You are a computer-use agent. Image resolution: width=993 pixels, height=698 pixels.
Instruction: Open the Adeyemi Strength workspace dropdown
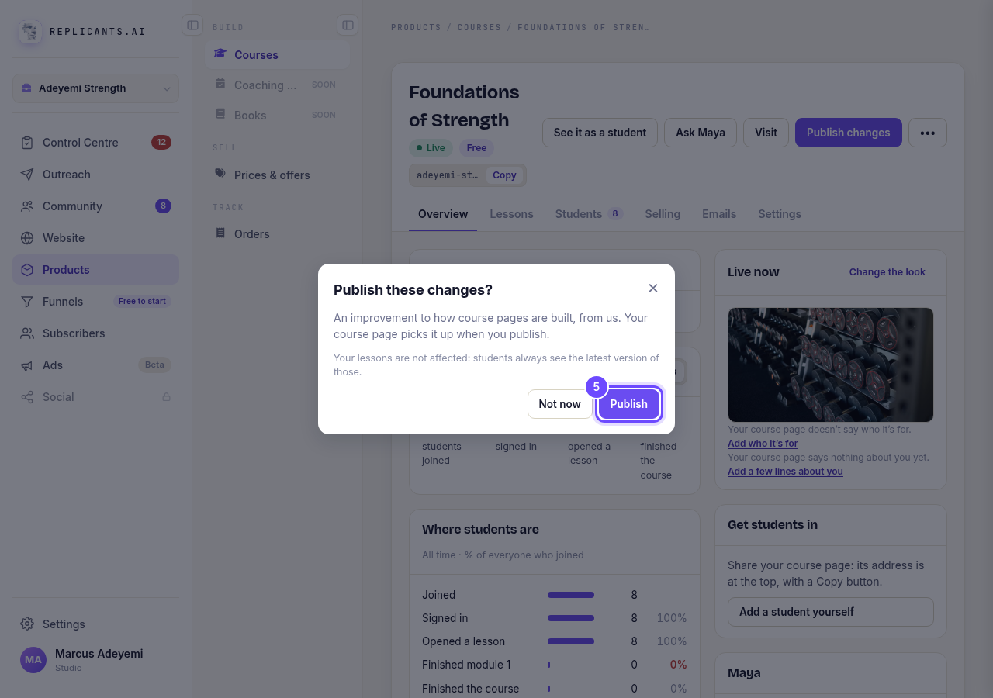click(95, 88)
